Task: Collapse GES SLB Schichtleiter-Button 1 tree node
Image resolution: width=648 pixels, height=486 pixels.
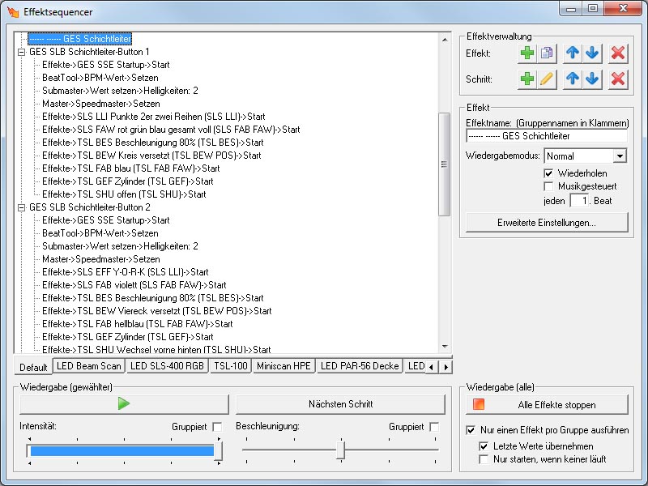Action: point(21,52)
